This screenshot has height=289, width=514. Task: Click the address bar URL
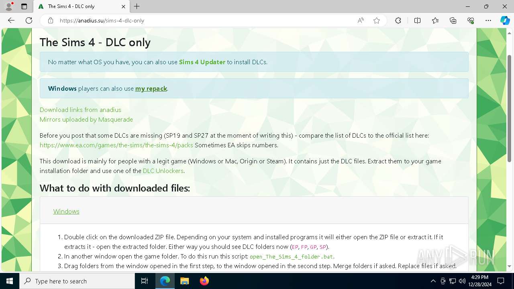point(102,20)
